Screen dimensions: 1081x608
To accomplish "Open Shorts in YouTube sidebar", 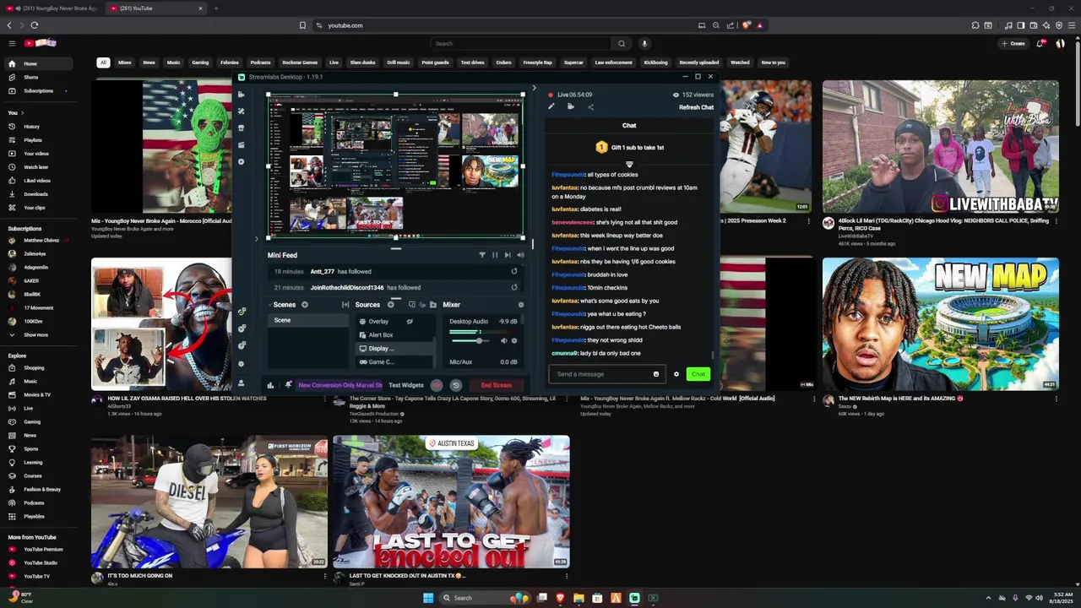I will tap(37, 77).
